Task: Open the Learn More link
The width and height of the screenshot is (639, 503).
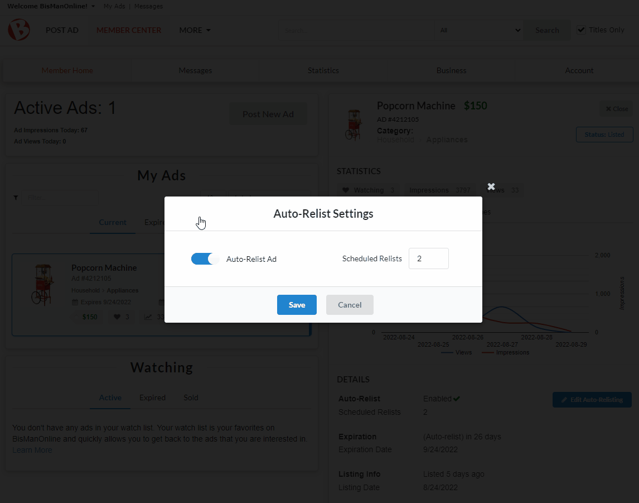Action: click(32, 450)
